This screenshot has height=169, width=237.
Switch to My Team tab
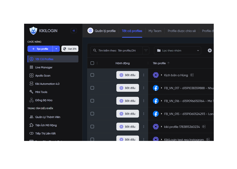pyautogui.click(x=155, y=31)
